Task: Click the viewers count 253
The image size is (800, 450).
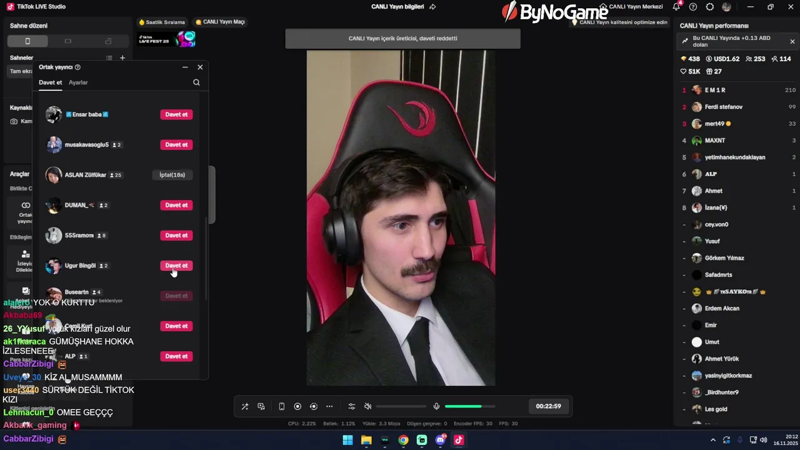Action: pos(755,59)
